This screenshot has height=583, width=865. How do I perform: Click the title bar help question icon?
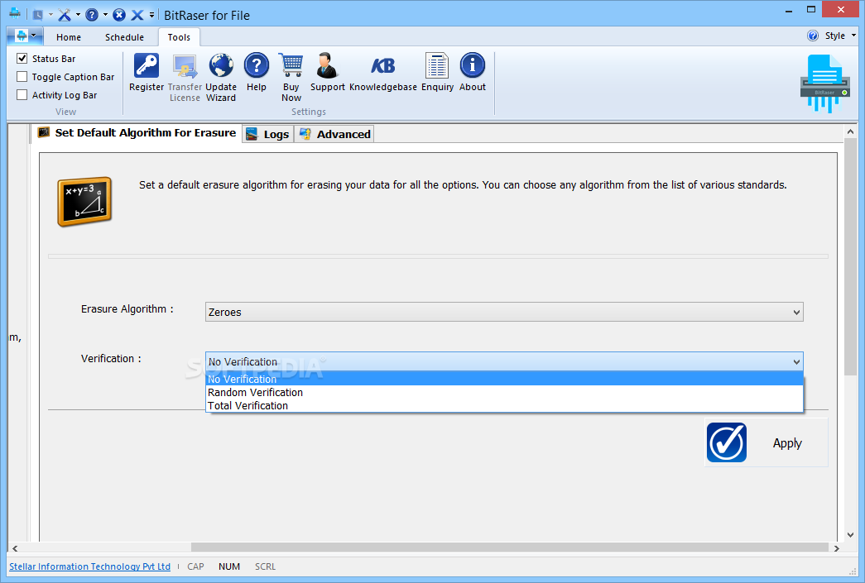[x=92, y=15]
